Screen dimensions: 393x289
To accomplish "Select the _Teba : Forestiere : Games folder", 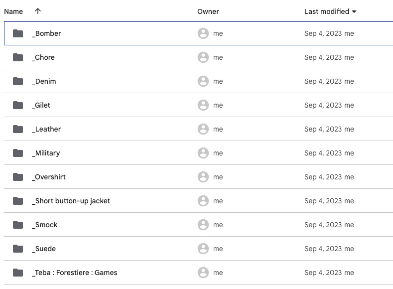I will click(x=198, y=273).
